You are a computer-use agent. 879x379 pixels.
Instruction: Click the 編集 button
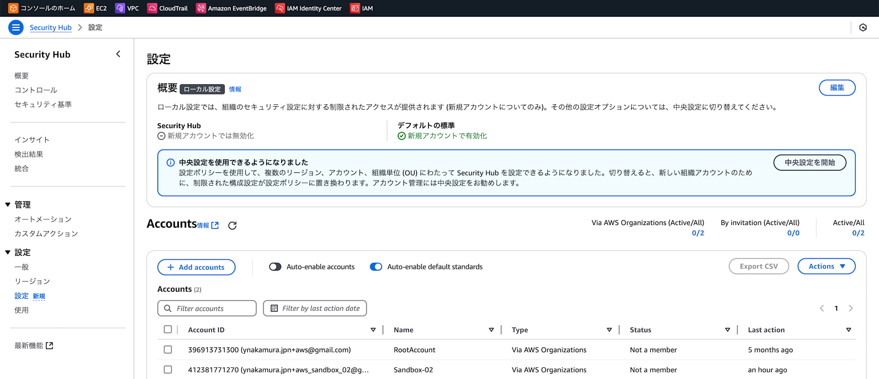[x=837, y=88]
